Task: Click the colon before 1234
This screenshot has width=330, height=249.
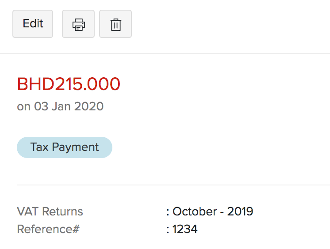Action: 168,230
